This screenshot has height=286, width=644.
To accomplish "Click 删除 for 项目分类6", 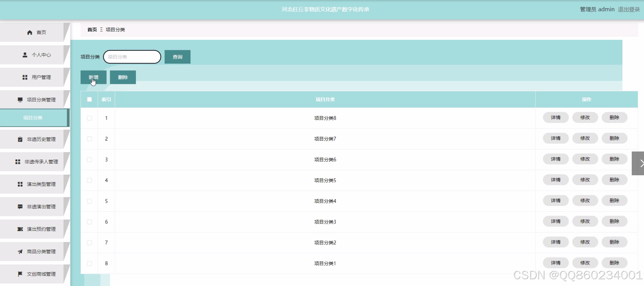I will tap(614, 159).
